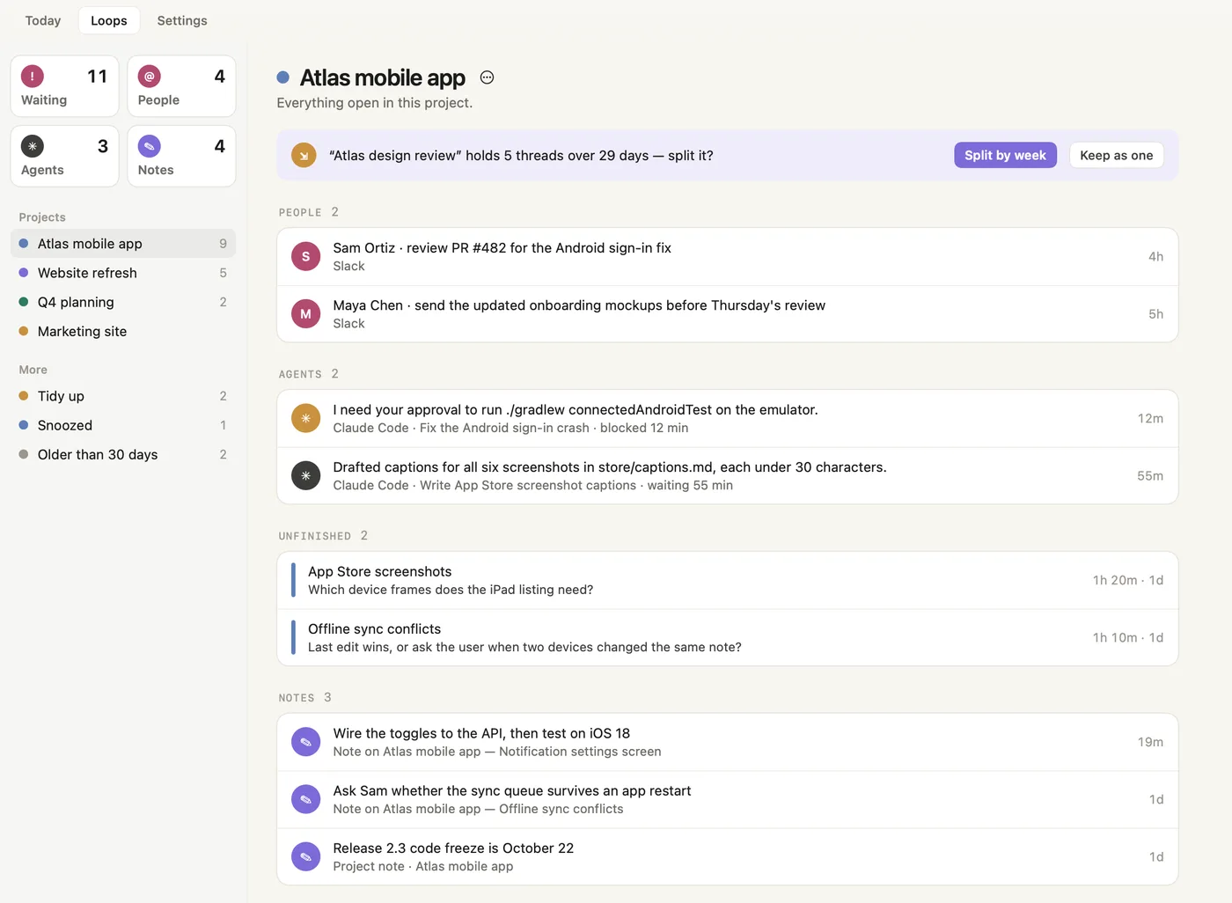Open Offline sync conflicts unfinished thread
This screenshot has width=1232, height=903.
[727, 637]
